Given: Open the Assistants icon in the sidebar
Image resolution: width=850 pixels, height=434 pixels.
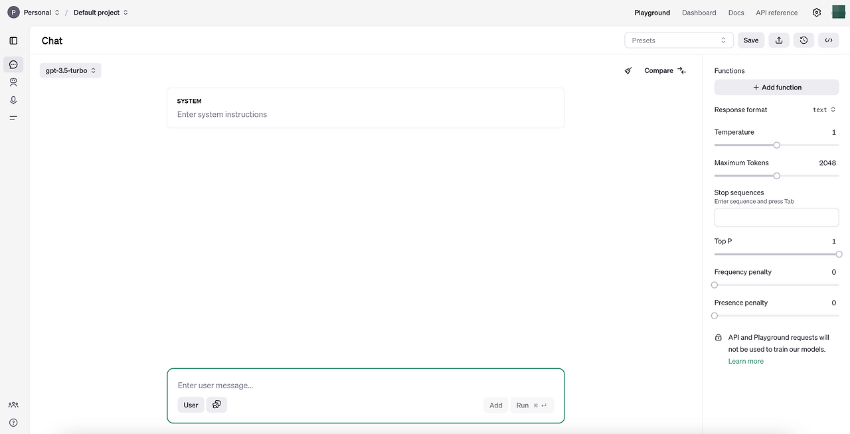Looking at the screenshot, I should tap(13, 82).
